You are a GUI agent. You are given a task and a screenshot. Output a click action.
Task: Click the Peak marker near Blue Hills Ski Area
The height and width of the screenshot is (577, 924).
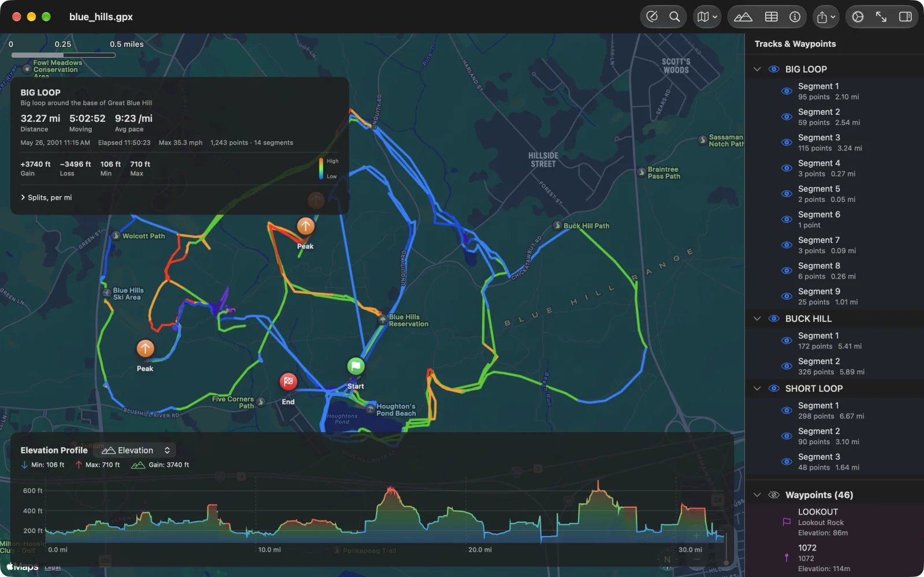145,349
